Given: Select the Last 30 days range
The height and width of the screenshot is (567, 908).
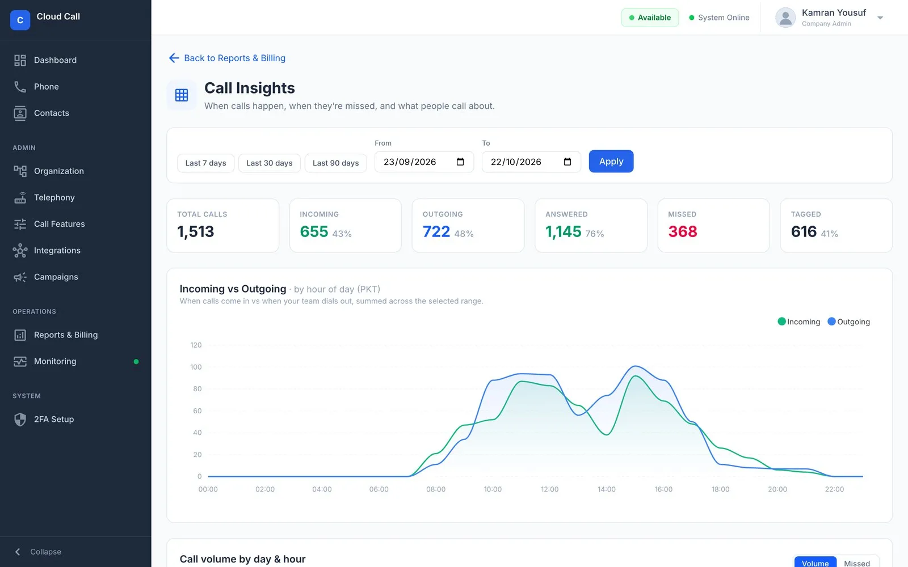Looking at the screenshot, I should point(270,163).
